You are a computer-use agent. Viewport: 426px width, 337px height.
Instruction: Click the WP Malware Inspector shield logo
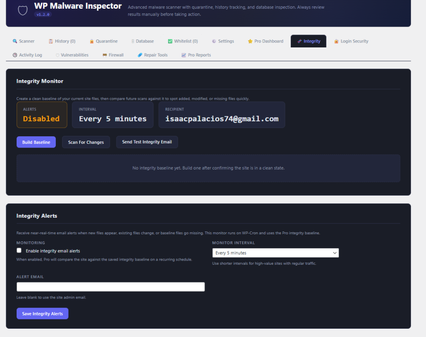click(22, 10)
